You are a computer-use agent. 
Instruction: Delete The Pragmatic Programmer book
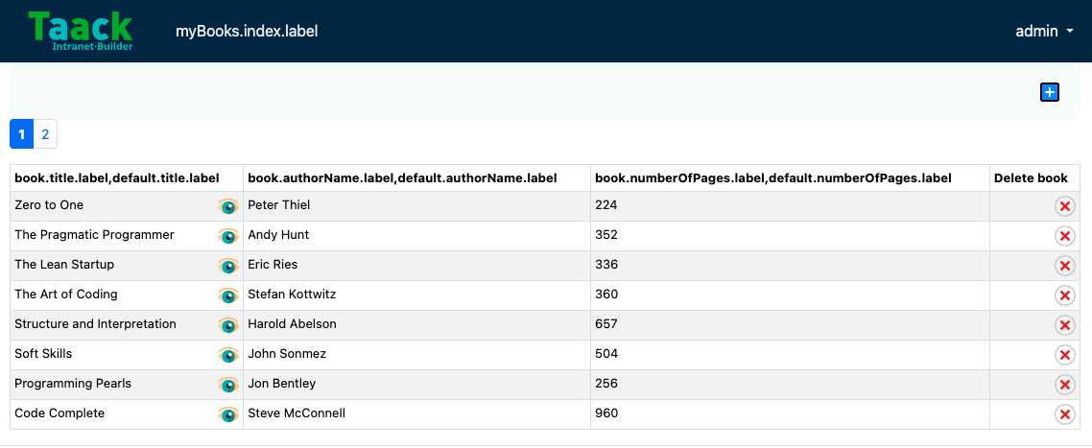[1064, 236]
